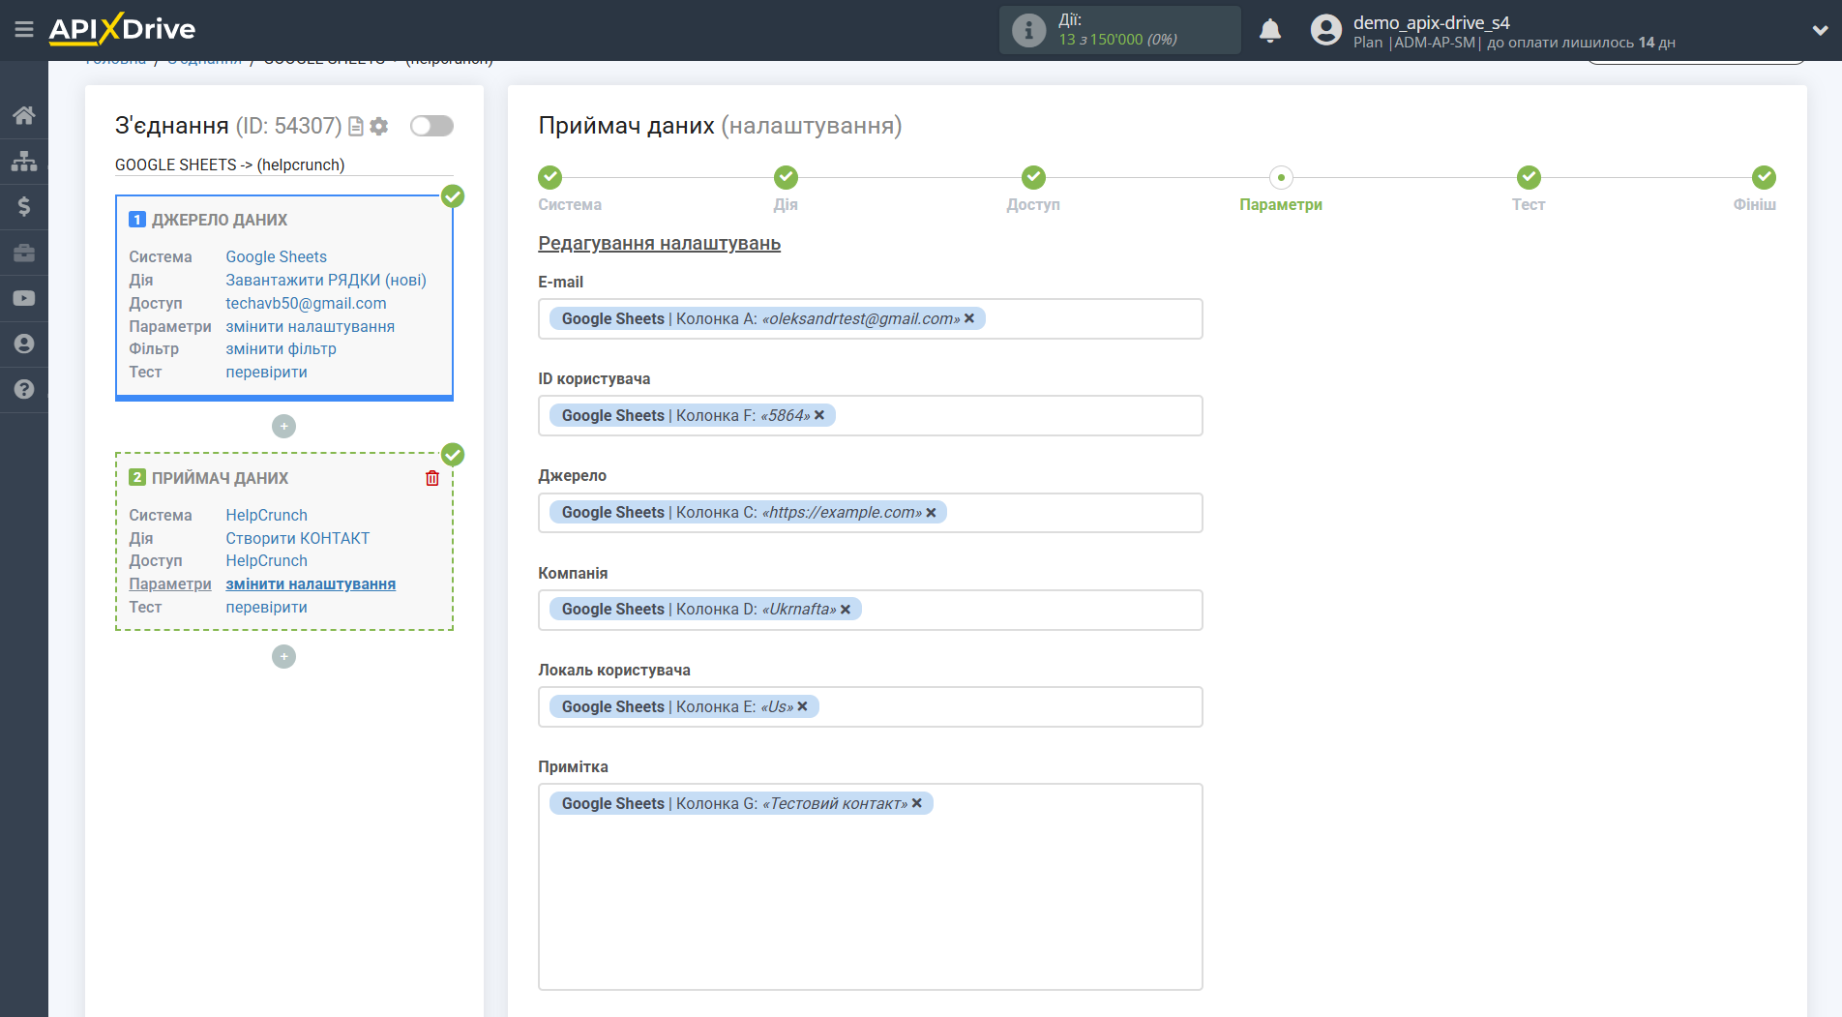Open the help question mark sidebar icon

(x=24, y=389)
